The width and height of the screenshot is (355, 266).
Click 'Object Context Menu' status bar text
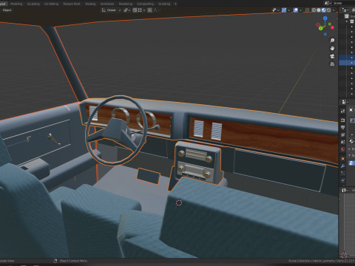coord(73,261)
